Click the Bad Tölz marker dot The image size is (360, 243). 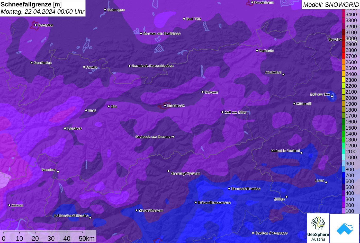(x=184, y=19)
